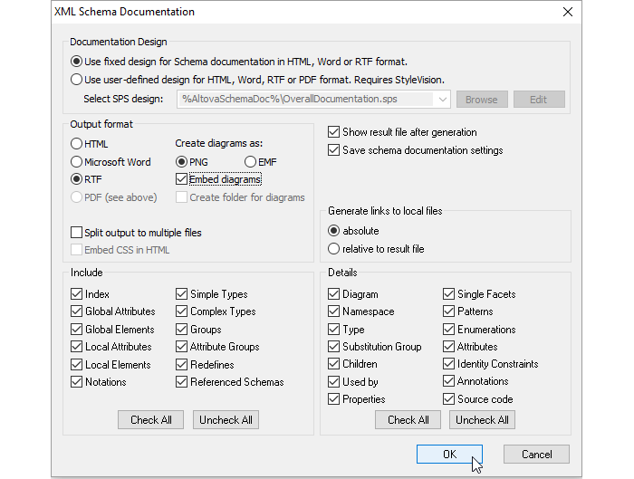Toggle Identity Constraints detail checkbox
Image resolution: width=634 pixels, height=479 pixels.
450,364
